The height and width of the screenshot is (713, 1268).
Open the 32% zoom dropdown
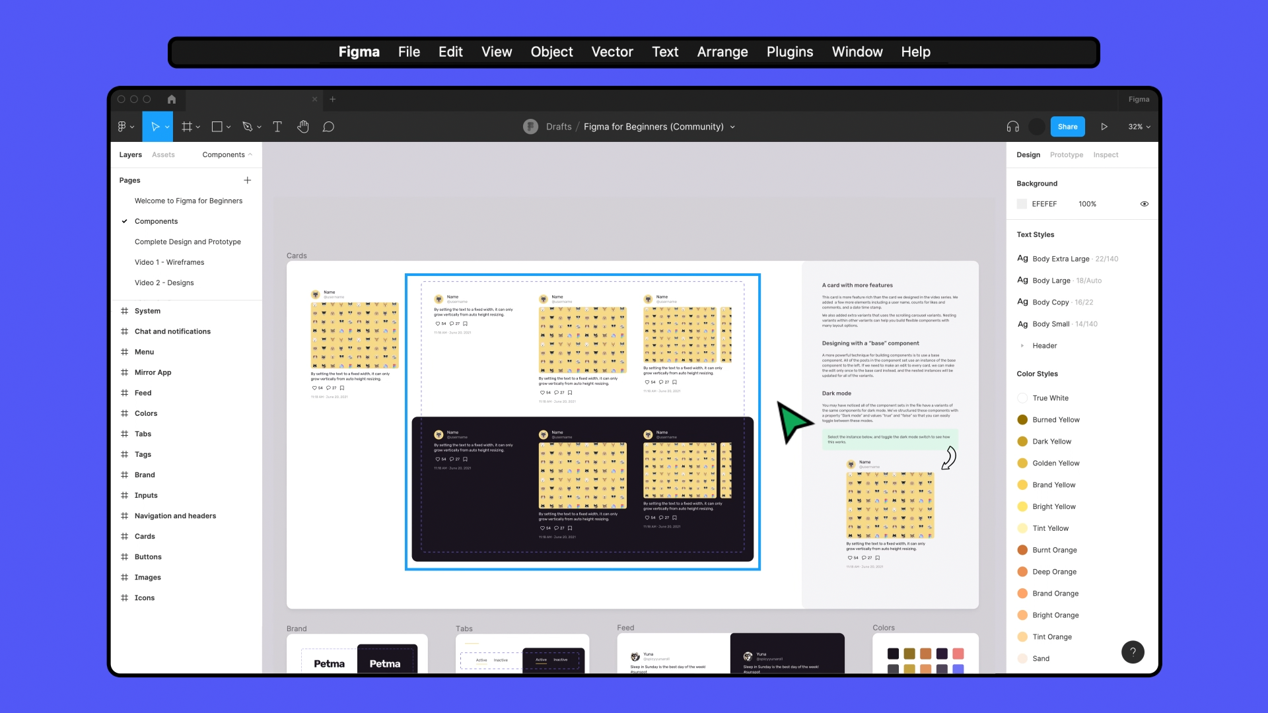(x=1139, y=127)
